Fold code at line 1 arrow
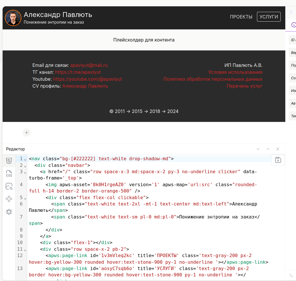 click(25, 159)
